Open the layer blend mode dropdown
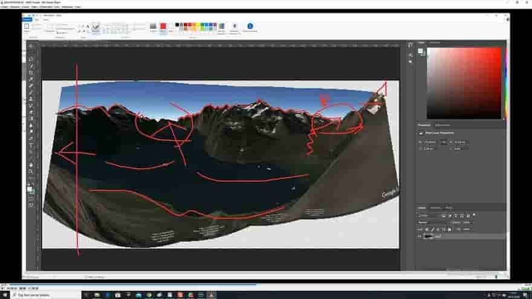532x299 pixels. point(428,222)
